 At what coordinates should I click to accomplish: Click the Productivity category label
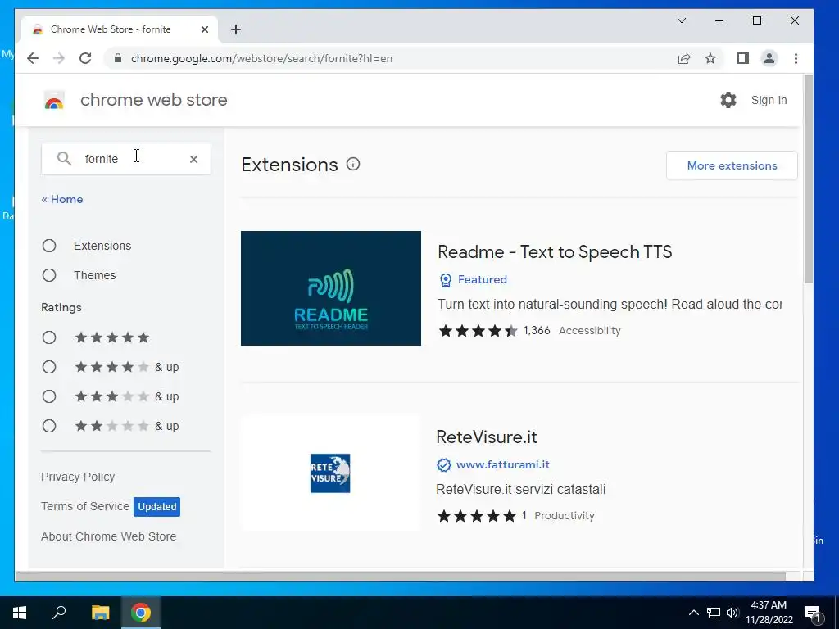564,516
